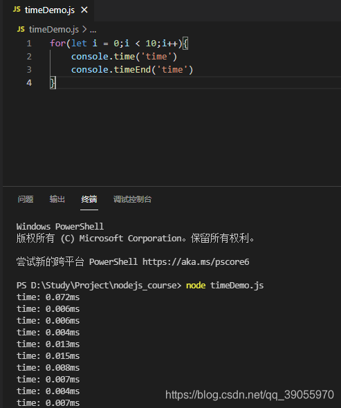
Task: Expand the breadcrumb chevron after timeDemo.js
Action: [x=84, y=30]
